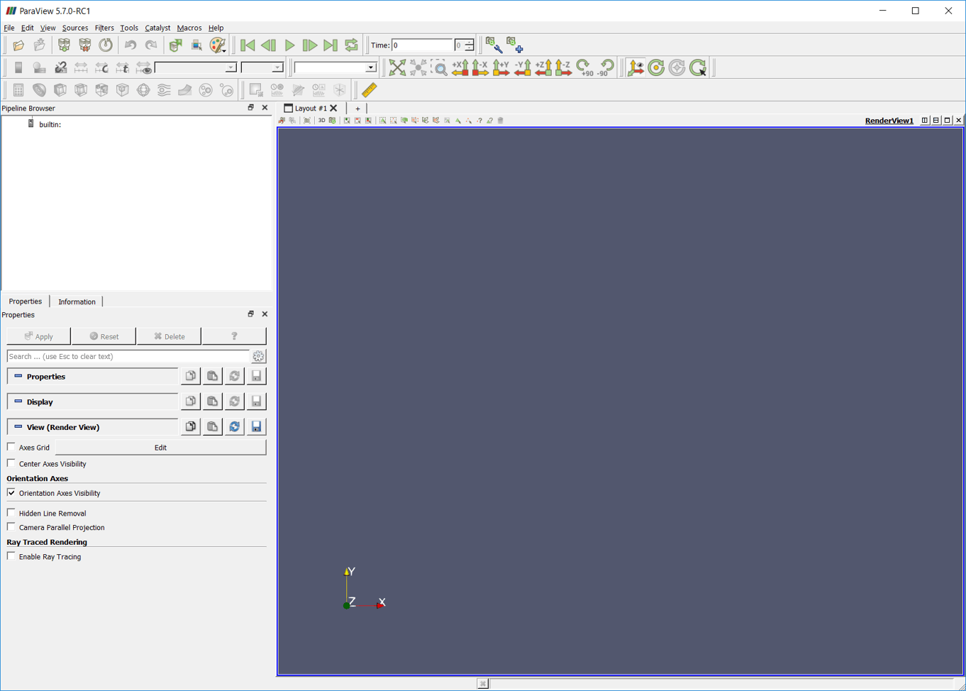966x691 pixels.
Task: Set view direction to -X
Action: [481, 67]
